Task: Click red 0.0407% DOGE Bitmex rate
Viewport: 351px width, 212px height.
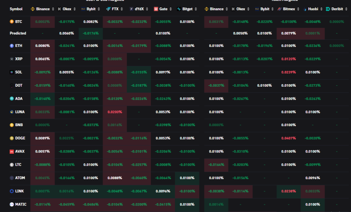Action: pos(289,138)
